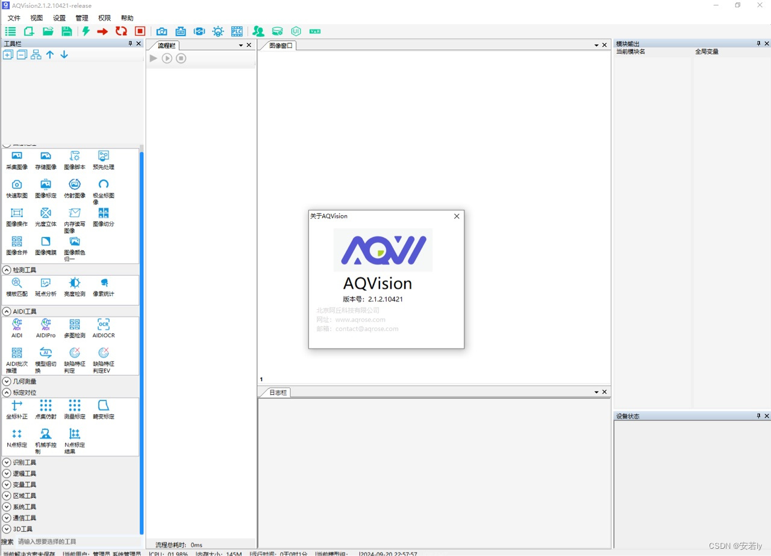This screenshot has height=556, width=771.
Task: Select the 存储图像 tool icon
Action: [x=46, y=156]
